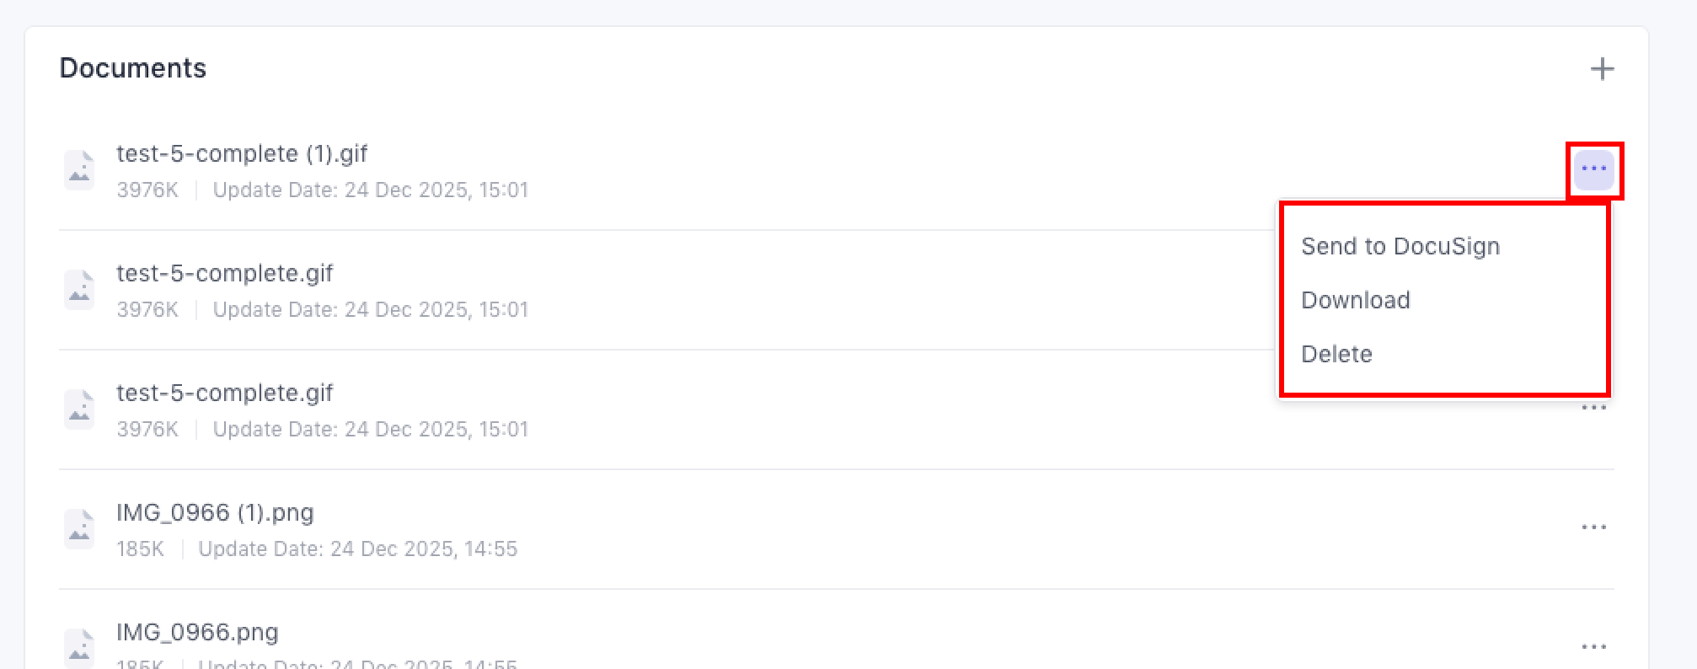Viewport: 1697px width, 669px height.
Task: Click image file icon beside IMG_0966.png
Action: (79, 647)
